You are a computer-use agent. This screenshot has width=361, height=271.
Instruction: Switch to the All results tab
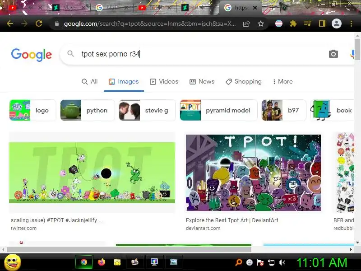(89, 82)
